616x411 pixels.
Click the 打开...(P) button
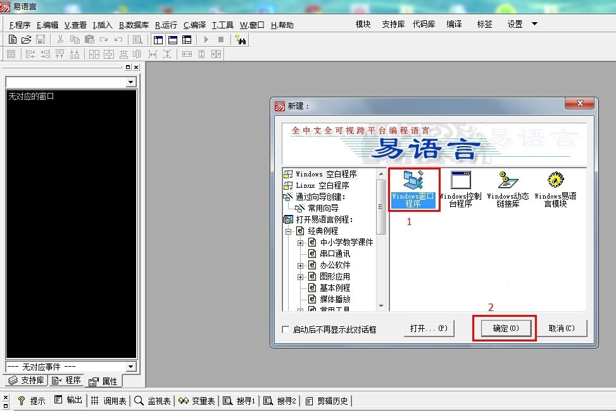click(x=428, y=328)
